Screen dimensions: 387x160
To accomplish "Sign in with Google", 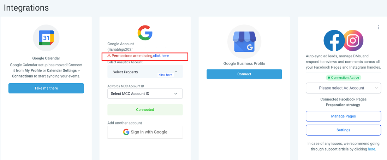I will 145,132.
